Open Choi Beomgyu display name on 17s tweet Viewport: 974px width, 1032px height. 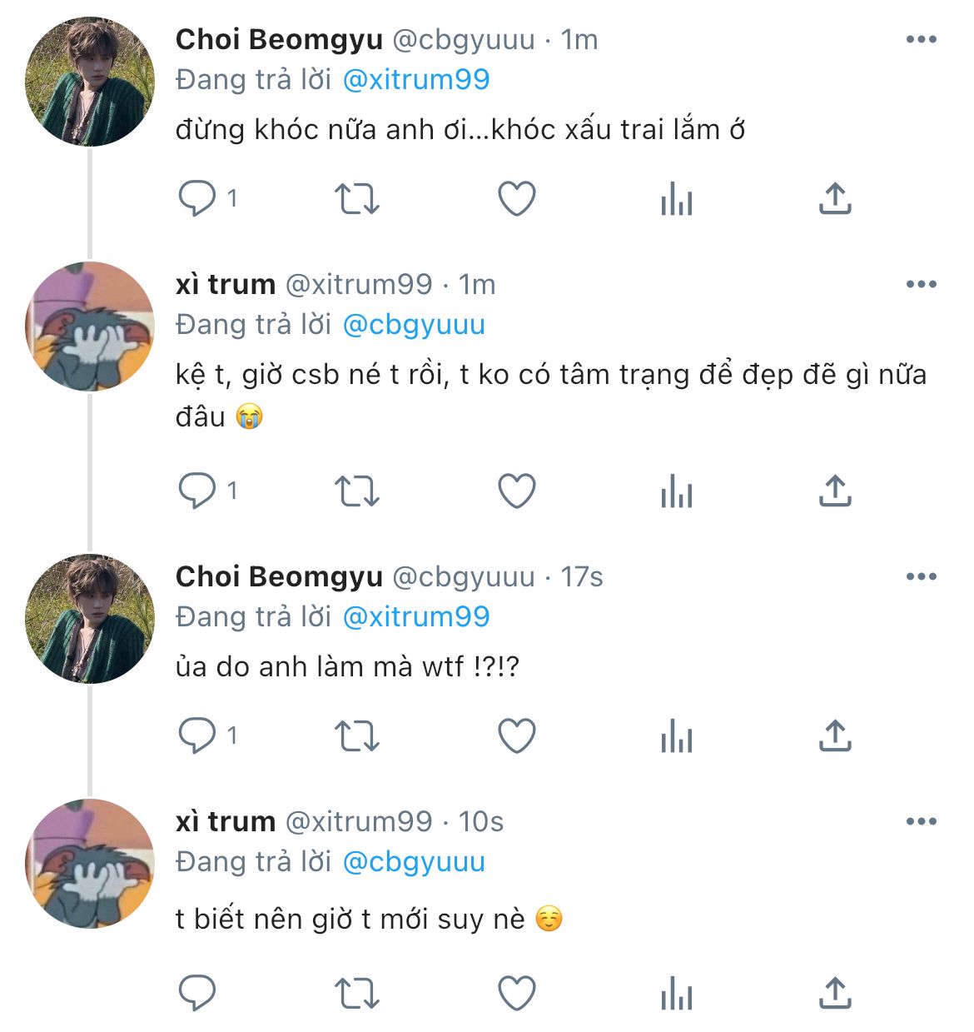279,576
